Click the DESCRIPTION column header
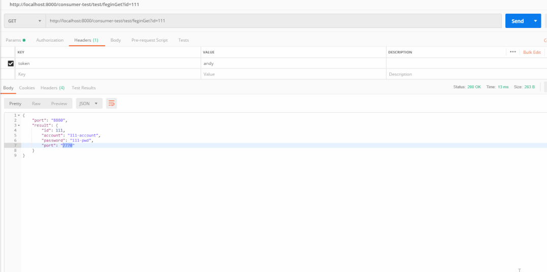This screenshot has width=547, height=272. (x=400, y=52)
